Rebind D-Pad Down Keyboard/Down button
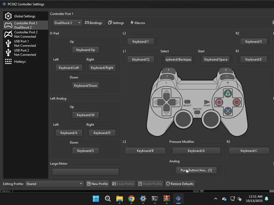Viewport: 274px width, 205px height. pyautogui.click(x=86, y=86)
